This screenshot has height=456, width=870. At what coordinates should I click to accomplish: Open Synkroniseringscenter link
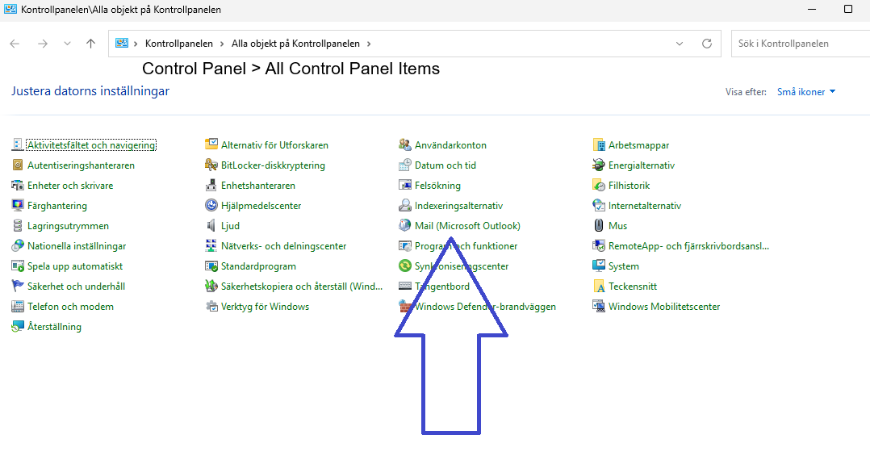click(462, 266)
